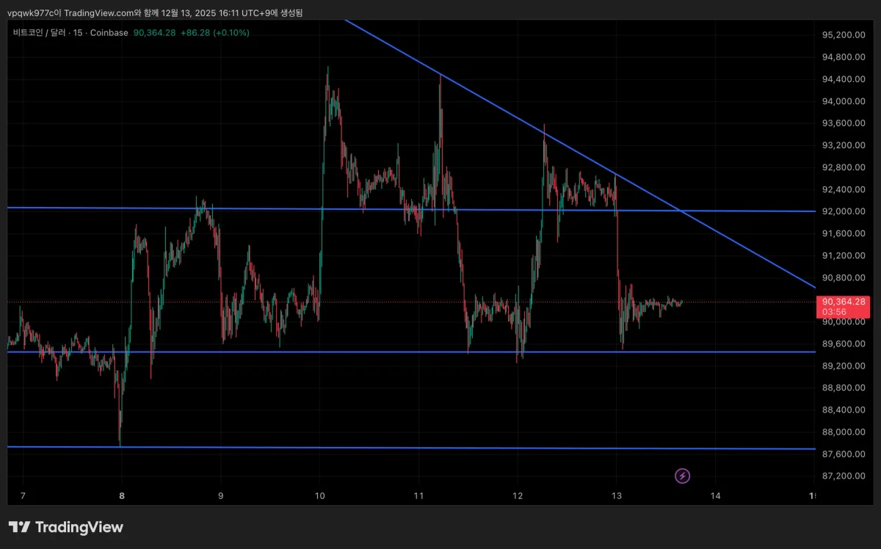Viewport: 881px width, 549px height.
Task: Click the red 90,364.28 current price tag
Action: [x=844, y=302]
